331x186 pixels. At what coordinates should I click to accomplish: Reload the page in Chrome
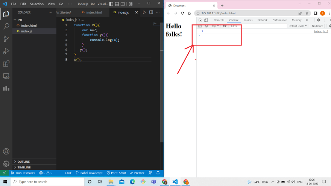click(x=182, y=13)
